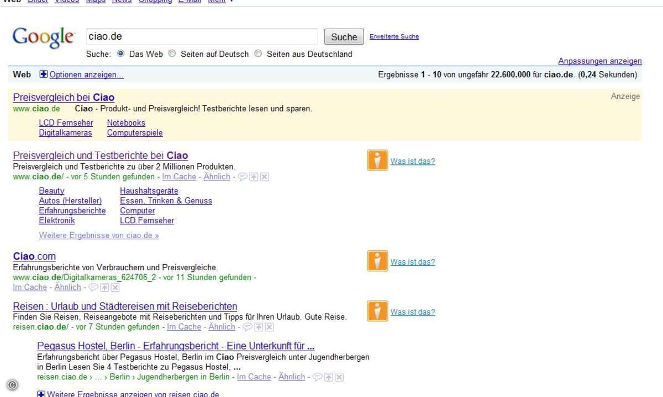Promote the reisen.ciao.de/ result with arrow icon
The height and width of the screenshot is (397, 663).
tap(259, 327)
